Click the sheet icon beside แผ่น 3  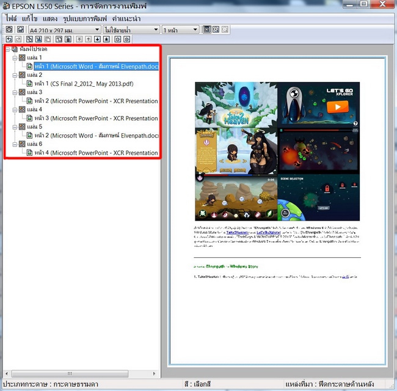22,92
